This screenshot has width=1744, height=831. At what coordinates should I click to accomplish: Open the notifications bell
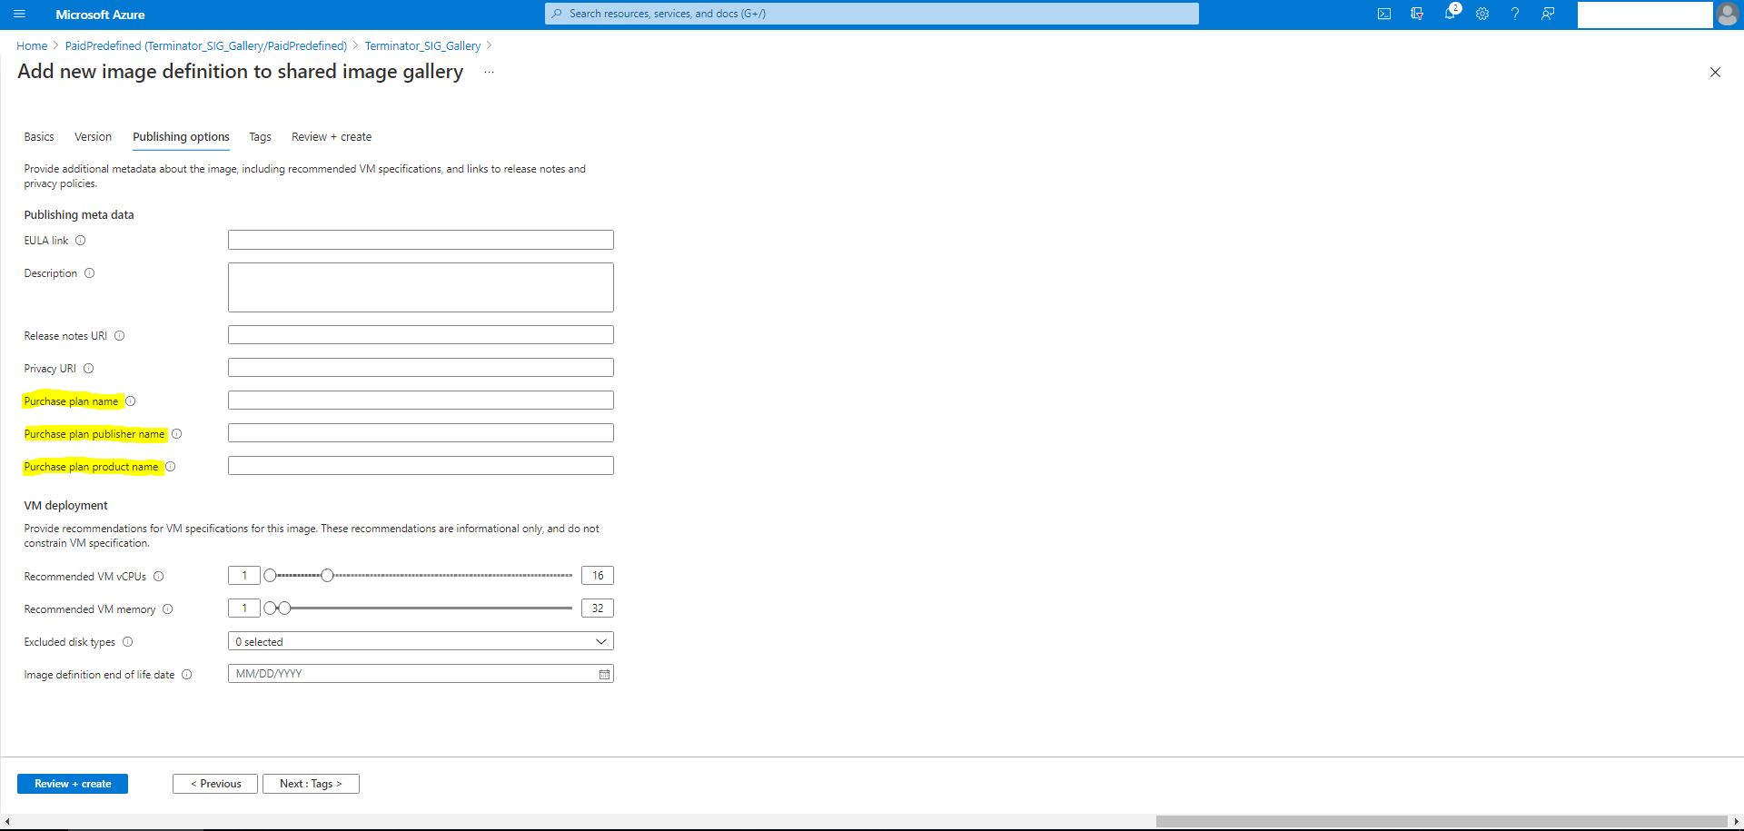coord(1450,15)
